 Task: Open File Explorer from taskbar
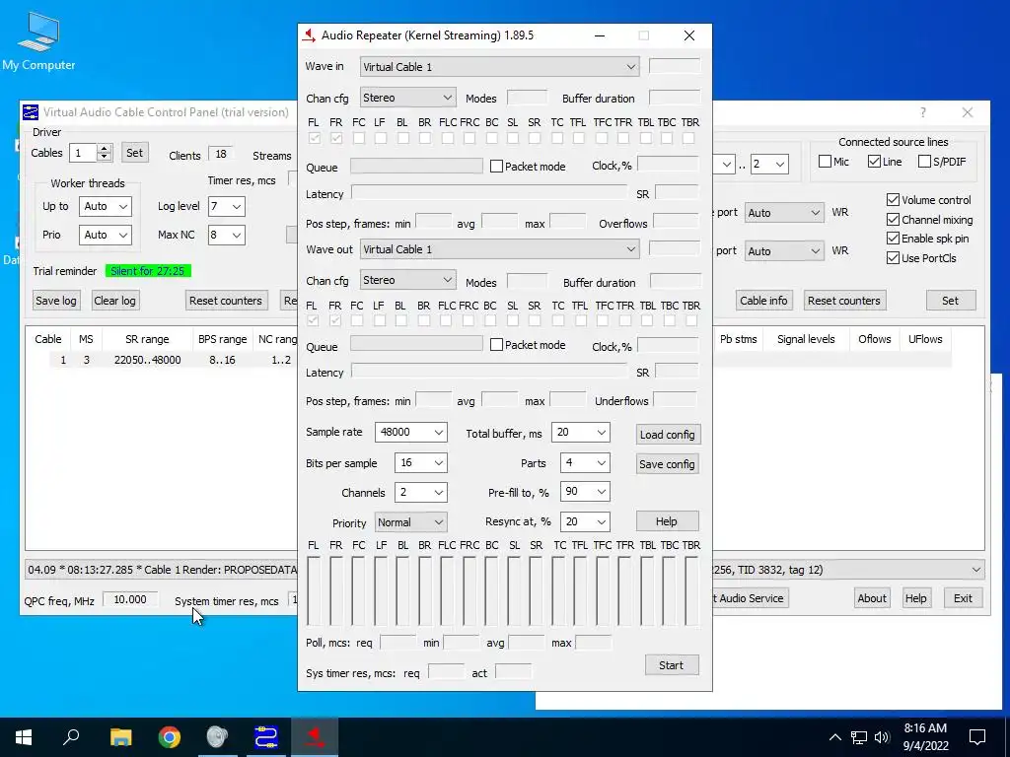[x=120, y=736]
